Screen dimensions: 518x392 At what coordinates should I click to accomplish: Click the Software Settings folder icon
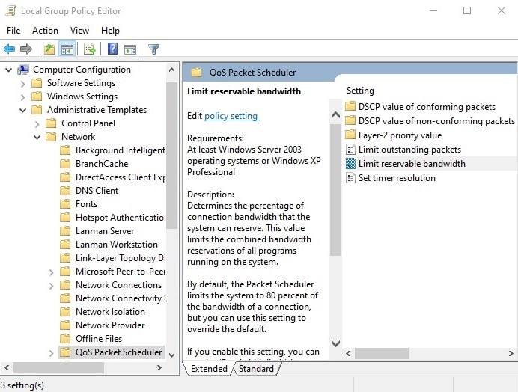pos(37,83)
